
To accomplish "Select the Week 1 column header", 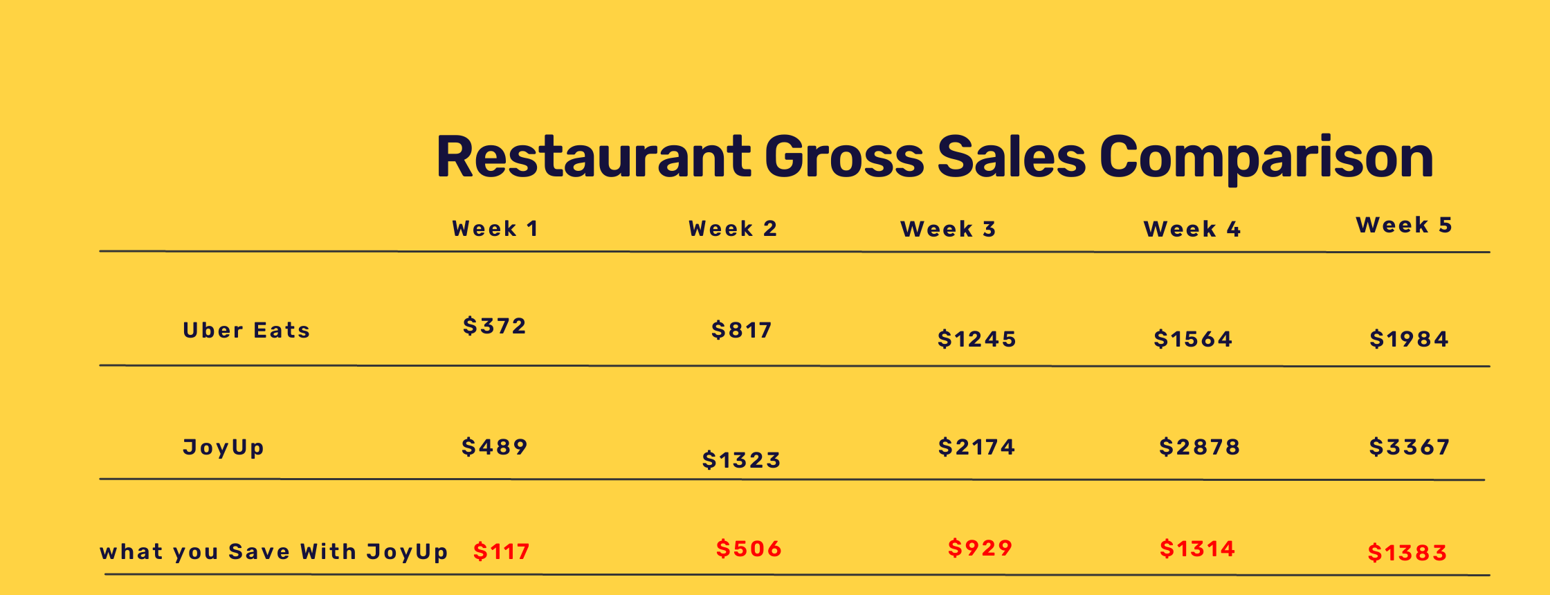I will [495, 228].
